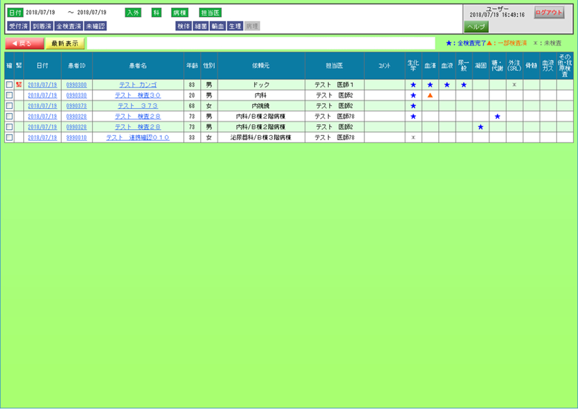Click the ログアウト logout button

(549, 13)
